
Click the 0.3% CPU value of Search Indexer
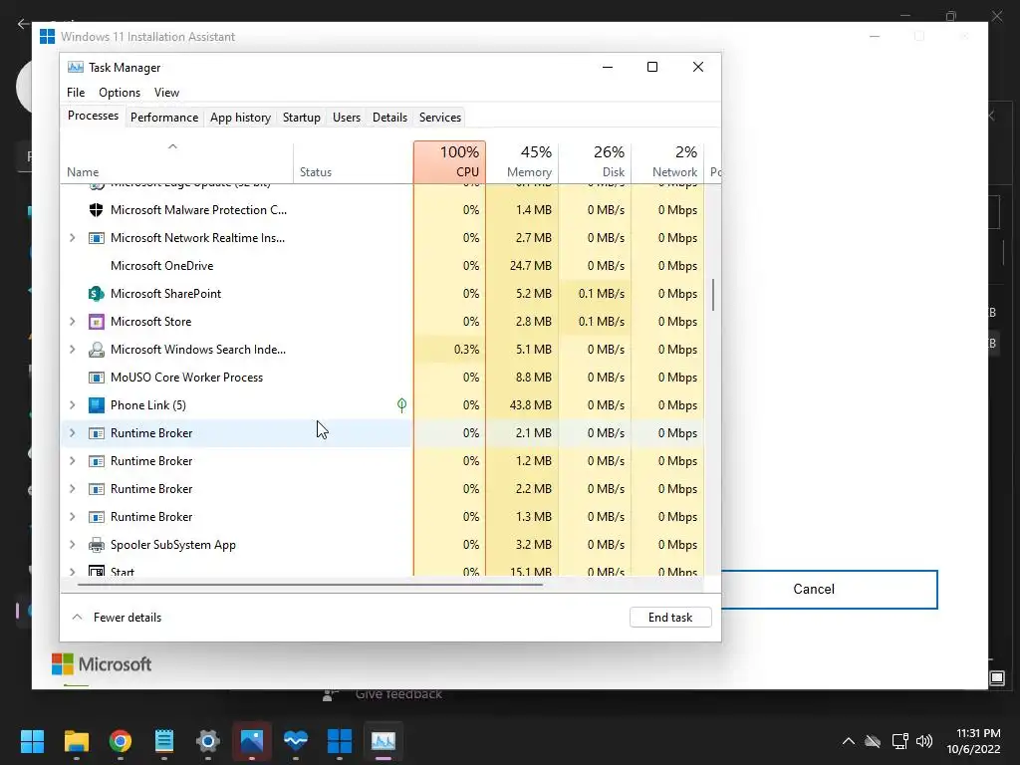(466, 350)
